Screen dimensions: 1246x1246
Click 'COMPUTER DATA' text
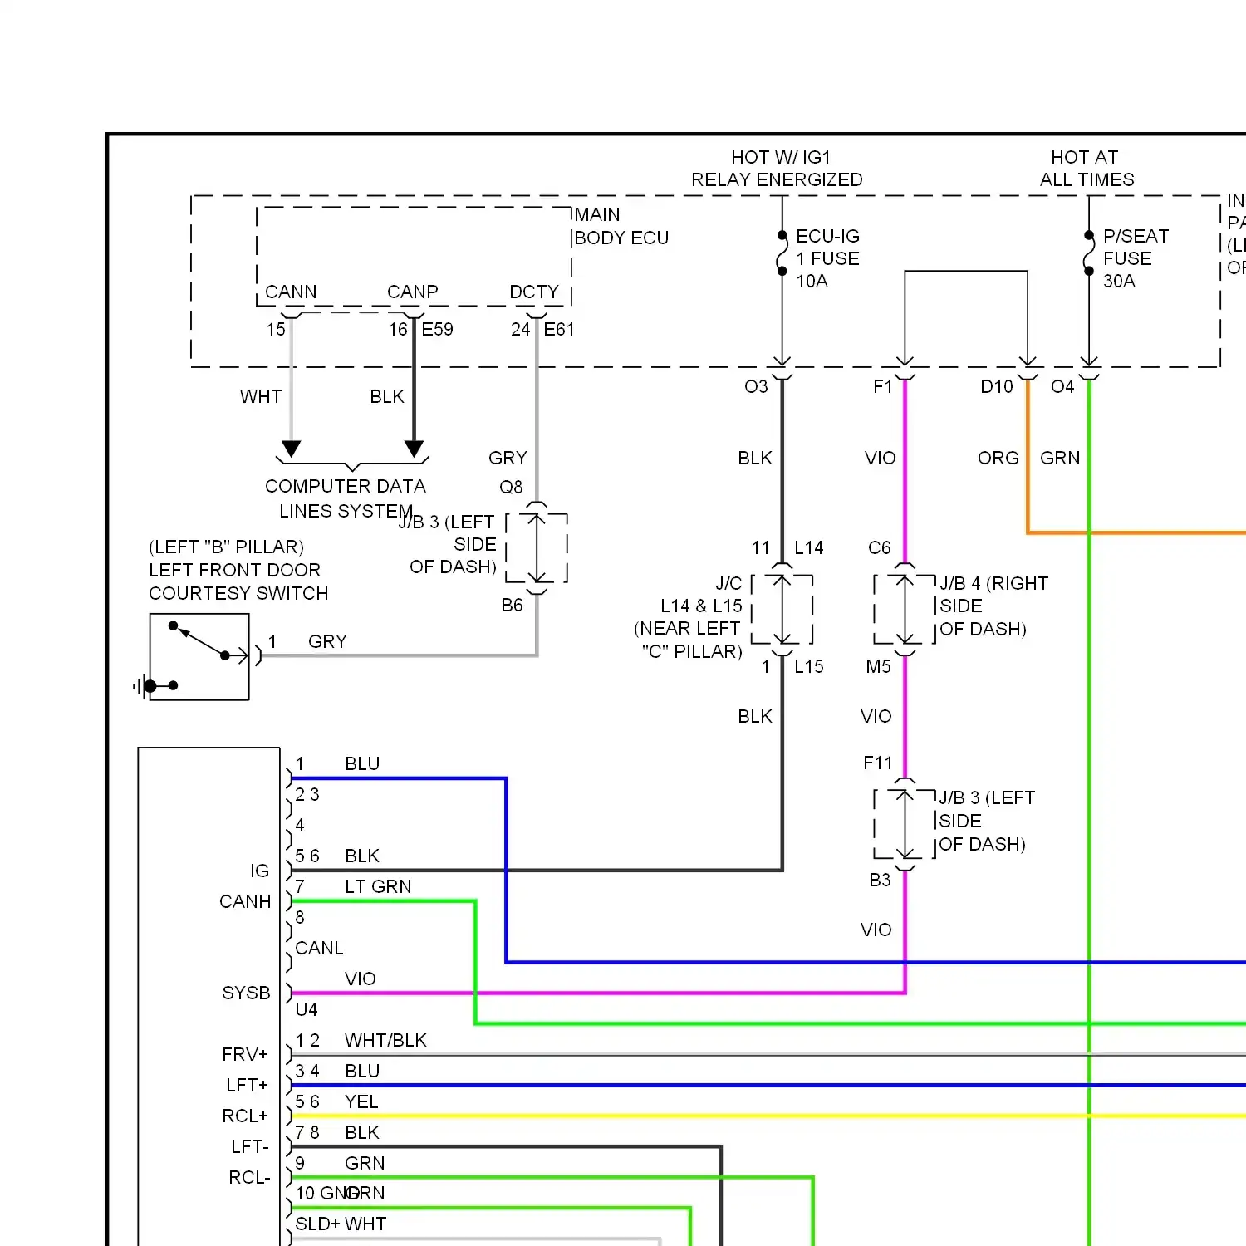(346, 486)
